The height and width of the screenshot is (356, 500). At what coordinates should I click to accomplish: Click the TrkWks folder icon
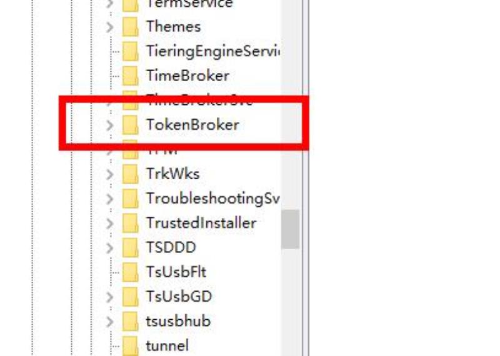click(x=130, y=174)
